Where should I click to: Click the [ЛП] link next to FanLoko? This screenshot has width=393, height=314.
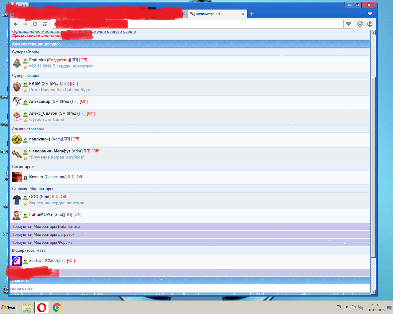[x=74, y=60]
